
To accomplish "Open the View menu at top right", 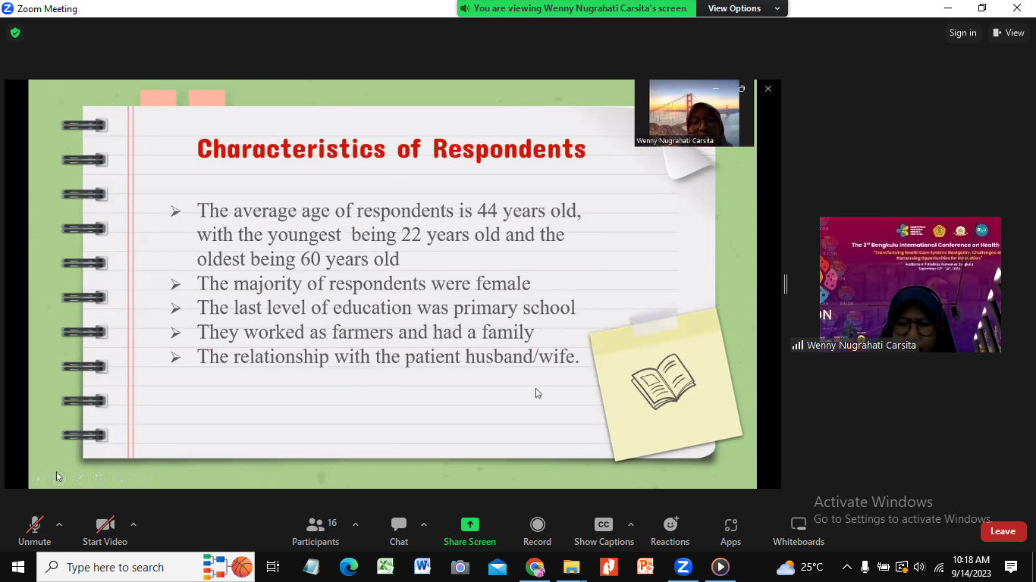I will [x=1009, y=33].
